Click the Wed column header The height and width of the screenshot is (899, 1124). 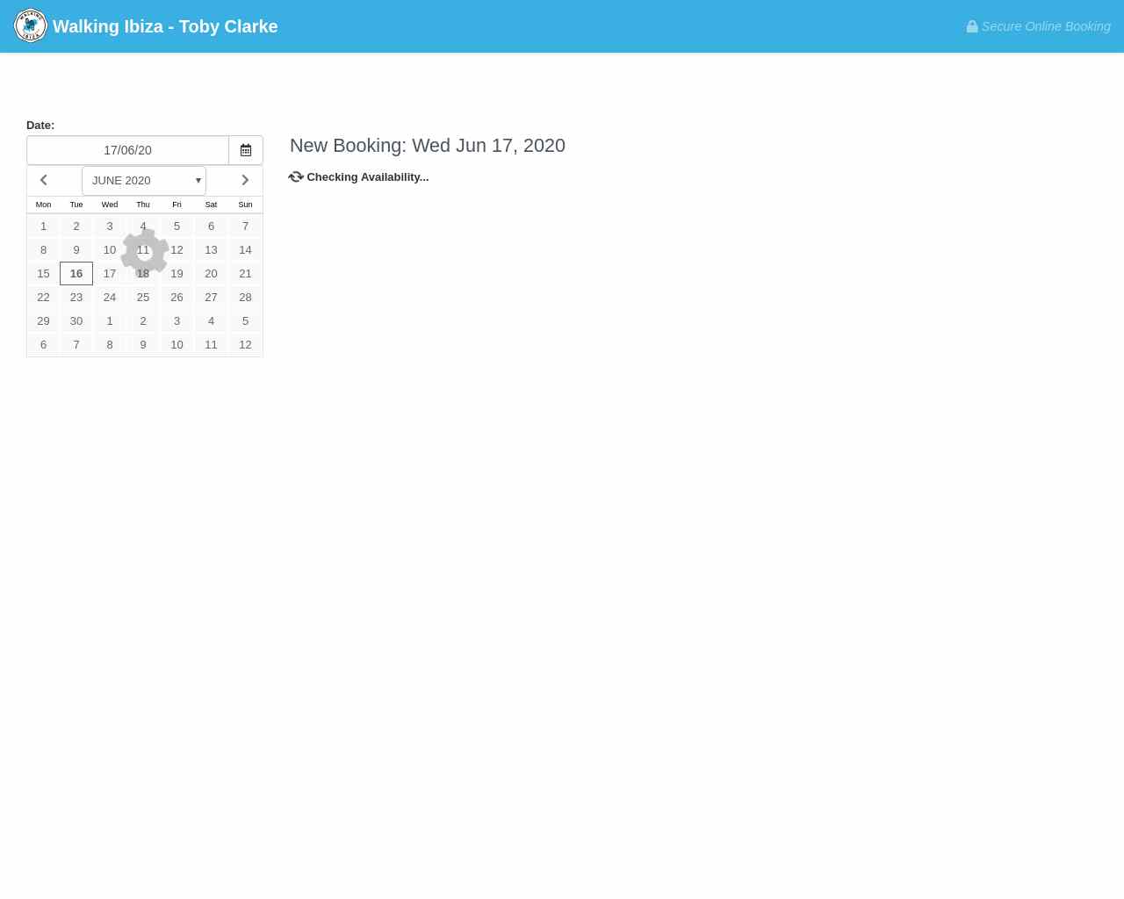110,205
